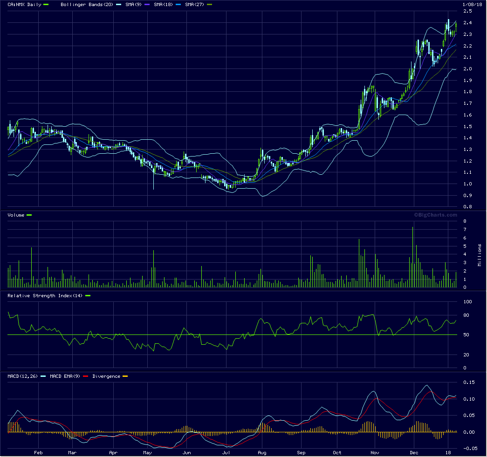Image resolution: width=487 pixels, height=457 pixels.
Task: Click the Millions volume axis label
Action: pos(480,255)
